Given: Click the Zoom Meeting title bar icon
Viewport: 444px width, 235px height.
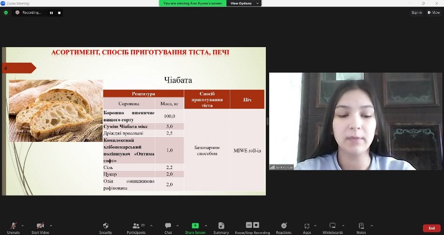Looking at the screenshot, I should [3, 3].
